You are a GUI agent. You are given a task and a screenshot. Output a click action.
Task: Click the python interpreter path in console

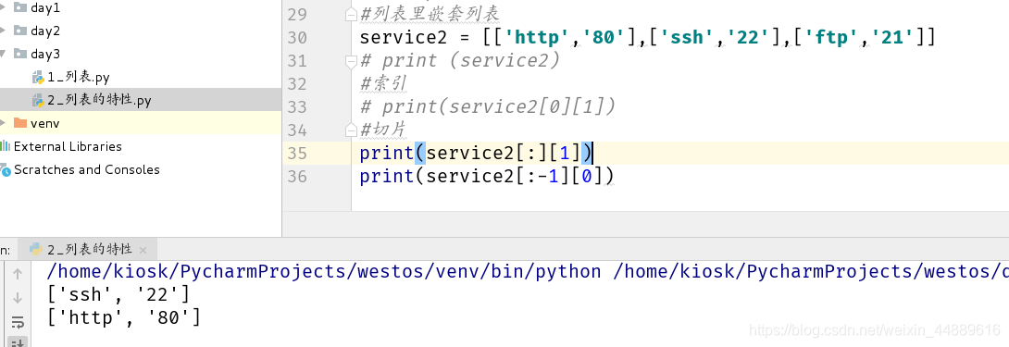(325, 272)
